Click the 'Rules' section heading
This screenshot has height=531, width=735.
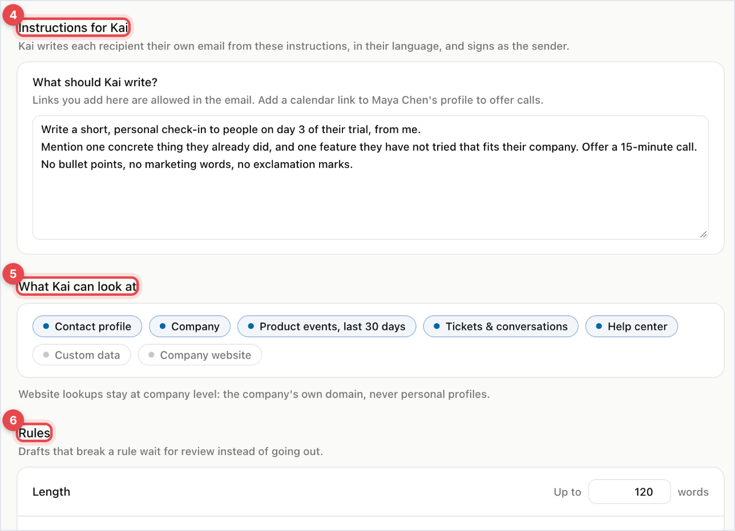pyautogui.click(x=34, y=433)
